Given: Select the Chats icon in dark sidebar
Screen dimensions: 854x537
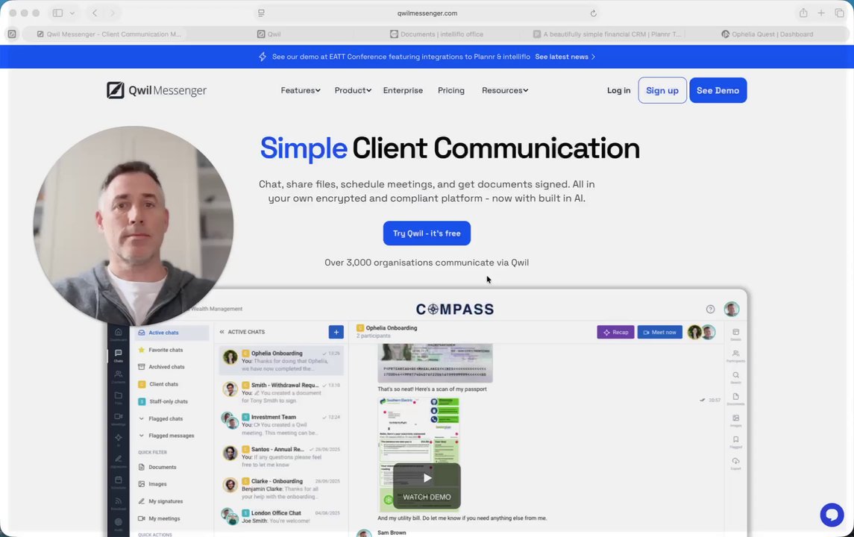Looking at the screenshot, I should click(x=118, y=355).
